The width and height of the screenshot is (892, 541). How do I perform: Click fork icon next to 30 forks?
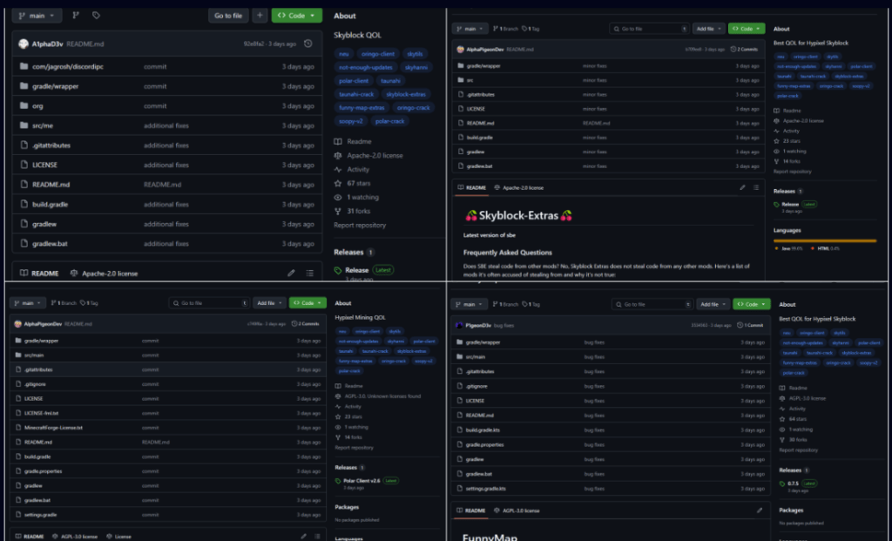point(782,440)
